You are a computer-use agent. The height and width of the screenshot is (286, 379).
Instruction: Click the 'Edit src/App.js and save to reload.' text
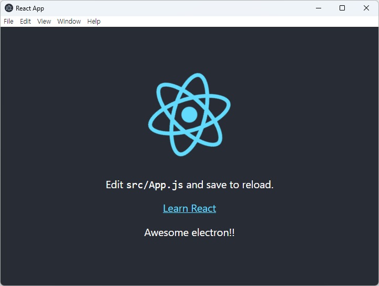[189, 185]
